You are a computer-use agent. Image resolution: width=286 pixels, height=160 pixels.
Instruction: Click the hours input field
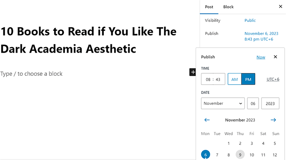(x=208, y=79)
